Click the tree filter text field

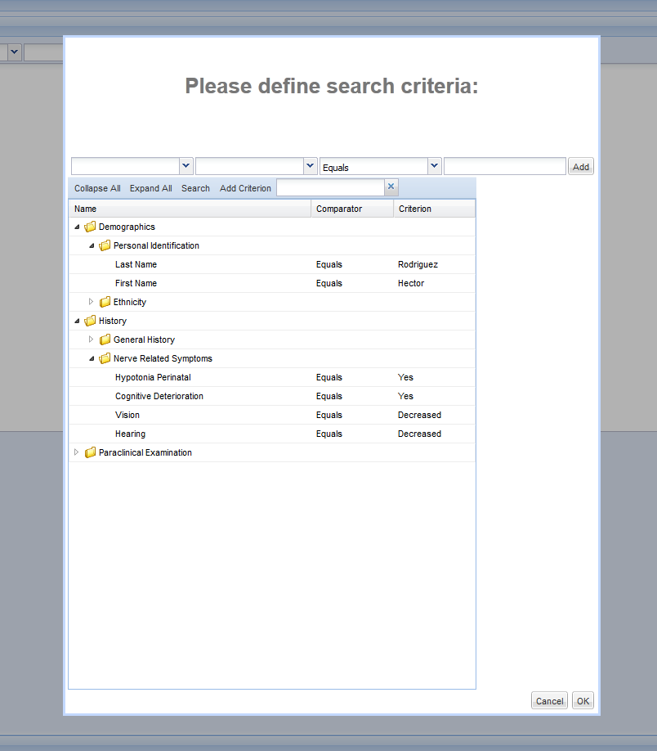point(331,187)
